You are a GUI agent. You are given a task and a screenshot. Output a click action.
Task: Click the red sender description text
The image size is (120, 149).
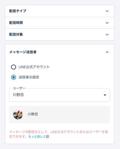pos(58,134)
